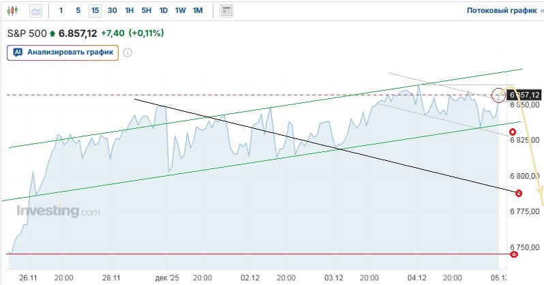Select the 5-minute timeframe
This screenshot has height=285, width=544.
(x=78, y=11)
